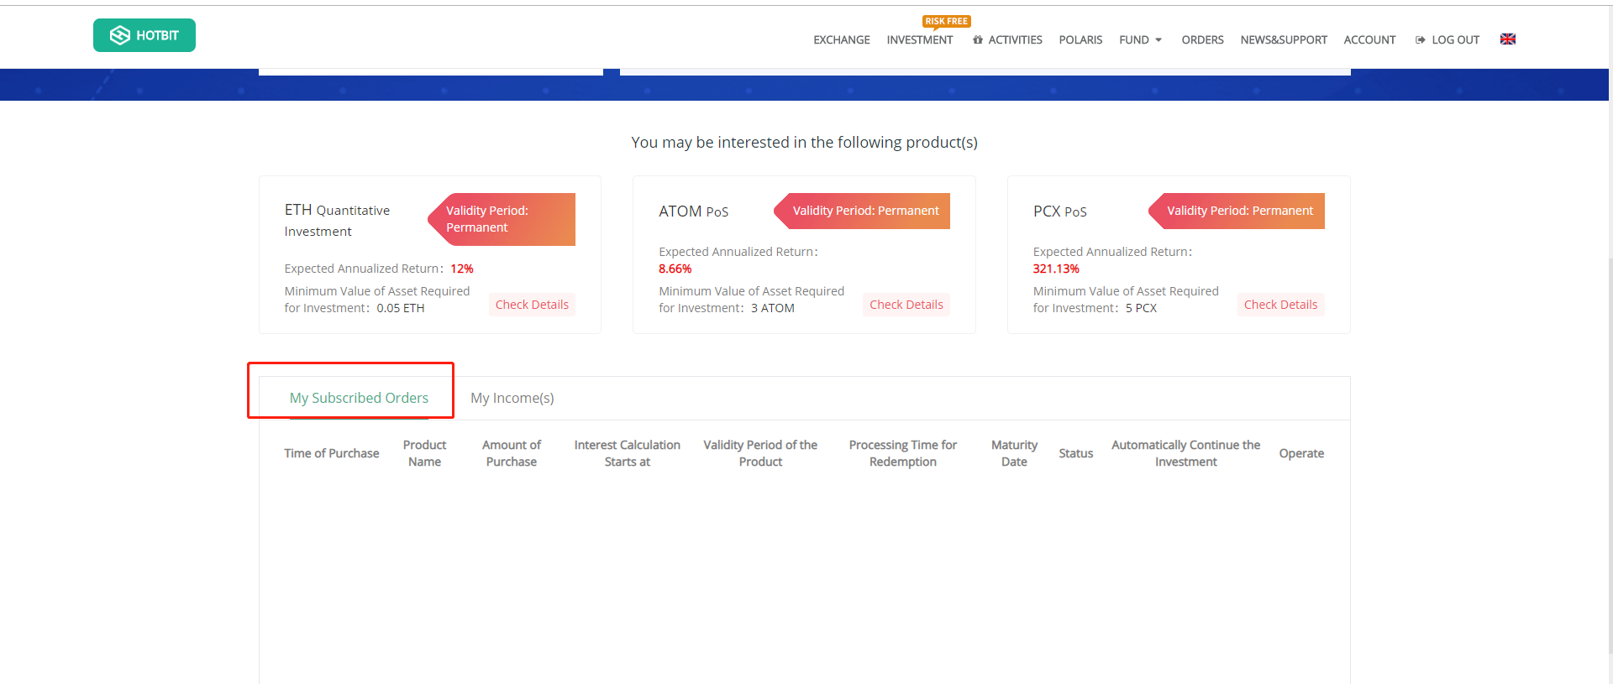Click the Time of Purchase column header

(332, 453)
